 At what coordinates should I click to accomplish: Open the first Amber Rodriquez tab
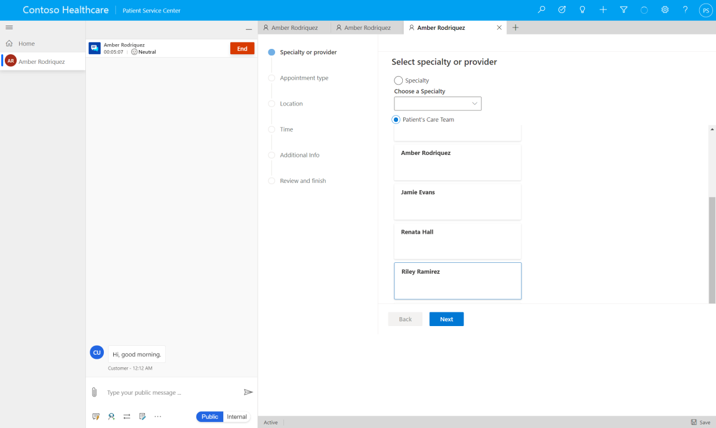(294, 27)
